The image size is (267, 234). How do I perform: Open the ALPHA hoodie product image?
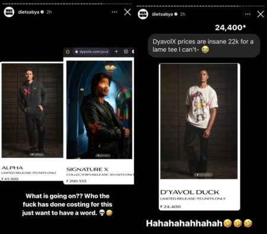tap(33, 110)
